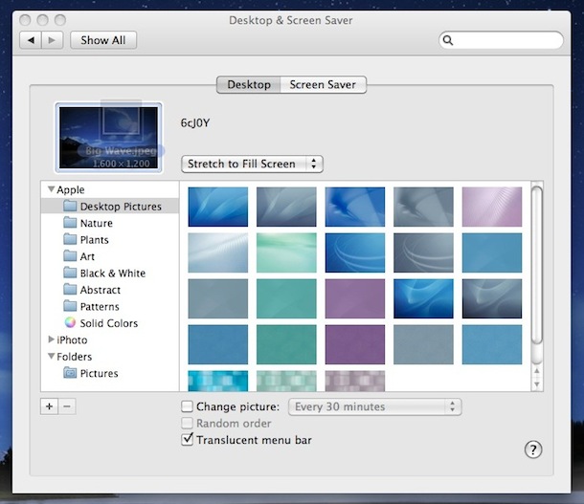Expand the iPhoto disclosure triangle

50,340
